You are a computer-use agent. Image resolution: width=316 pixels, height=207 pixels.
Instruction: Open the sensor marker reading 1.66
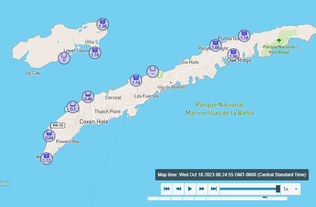click(x=215, y=45)
